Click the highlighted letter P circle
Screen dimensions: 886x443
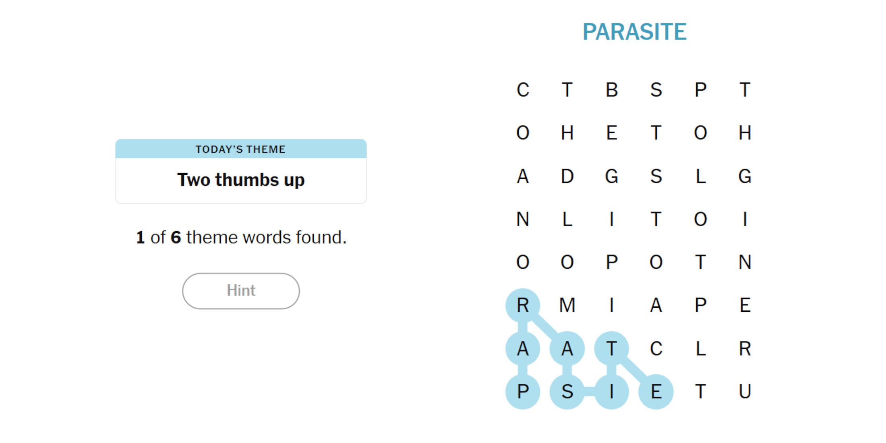tap(523, 391)
